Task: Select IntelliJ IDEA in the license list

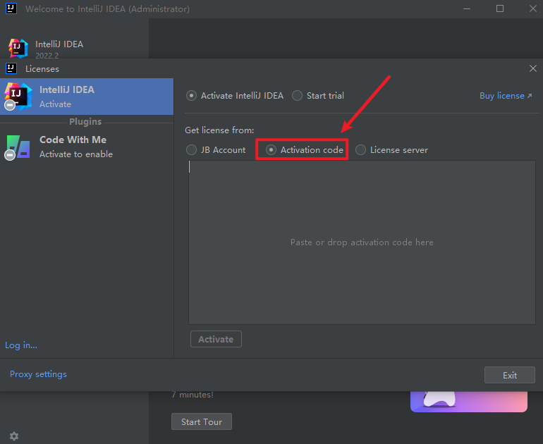Action: [x=87, y=97]
